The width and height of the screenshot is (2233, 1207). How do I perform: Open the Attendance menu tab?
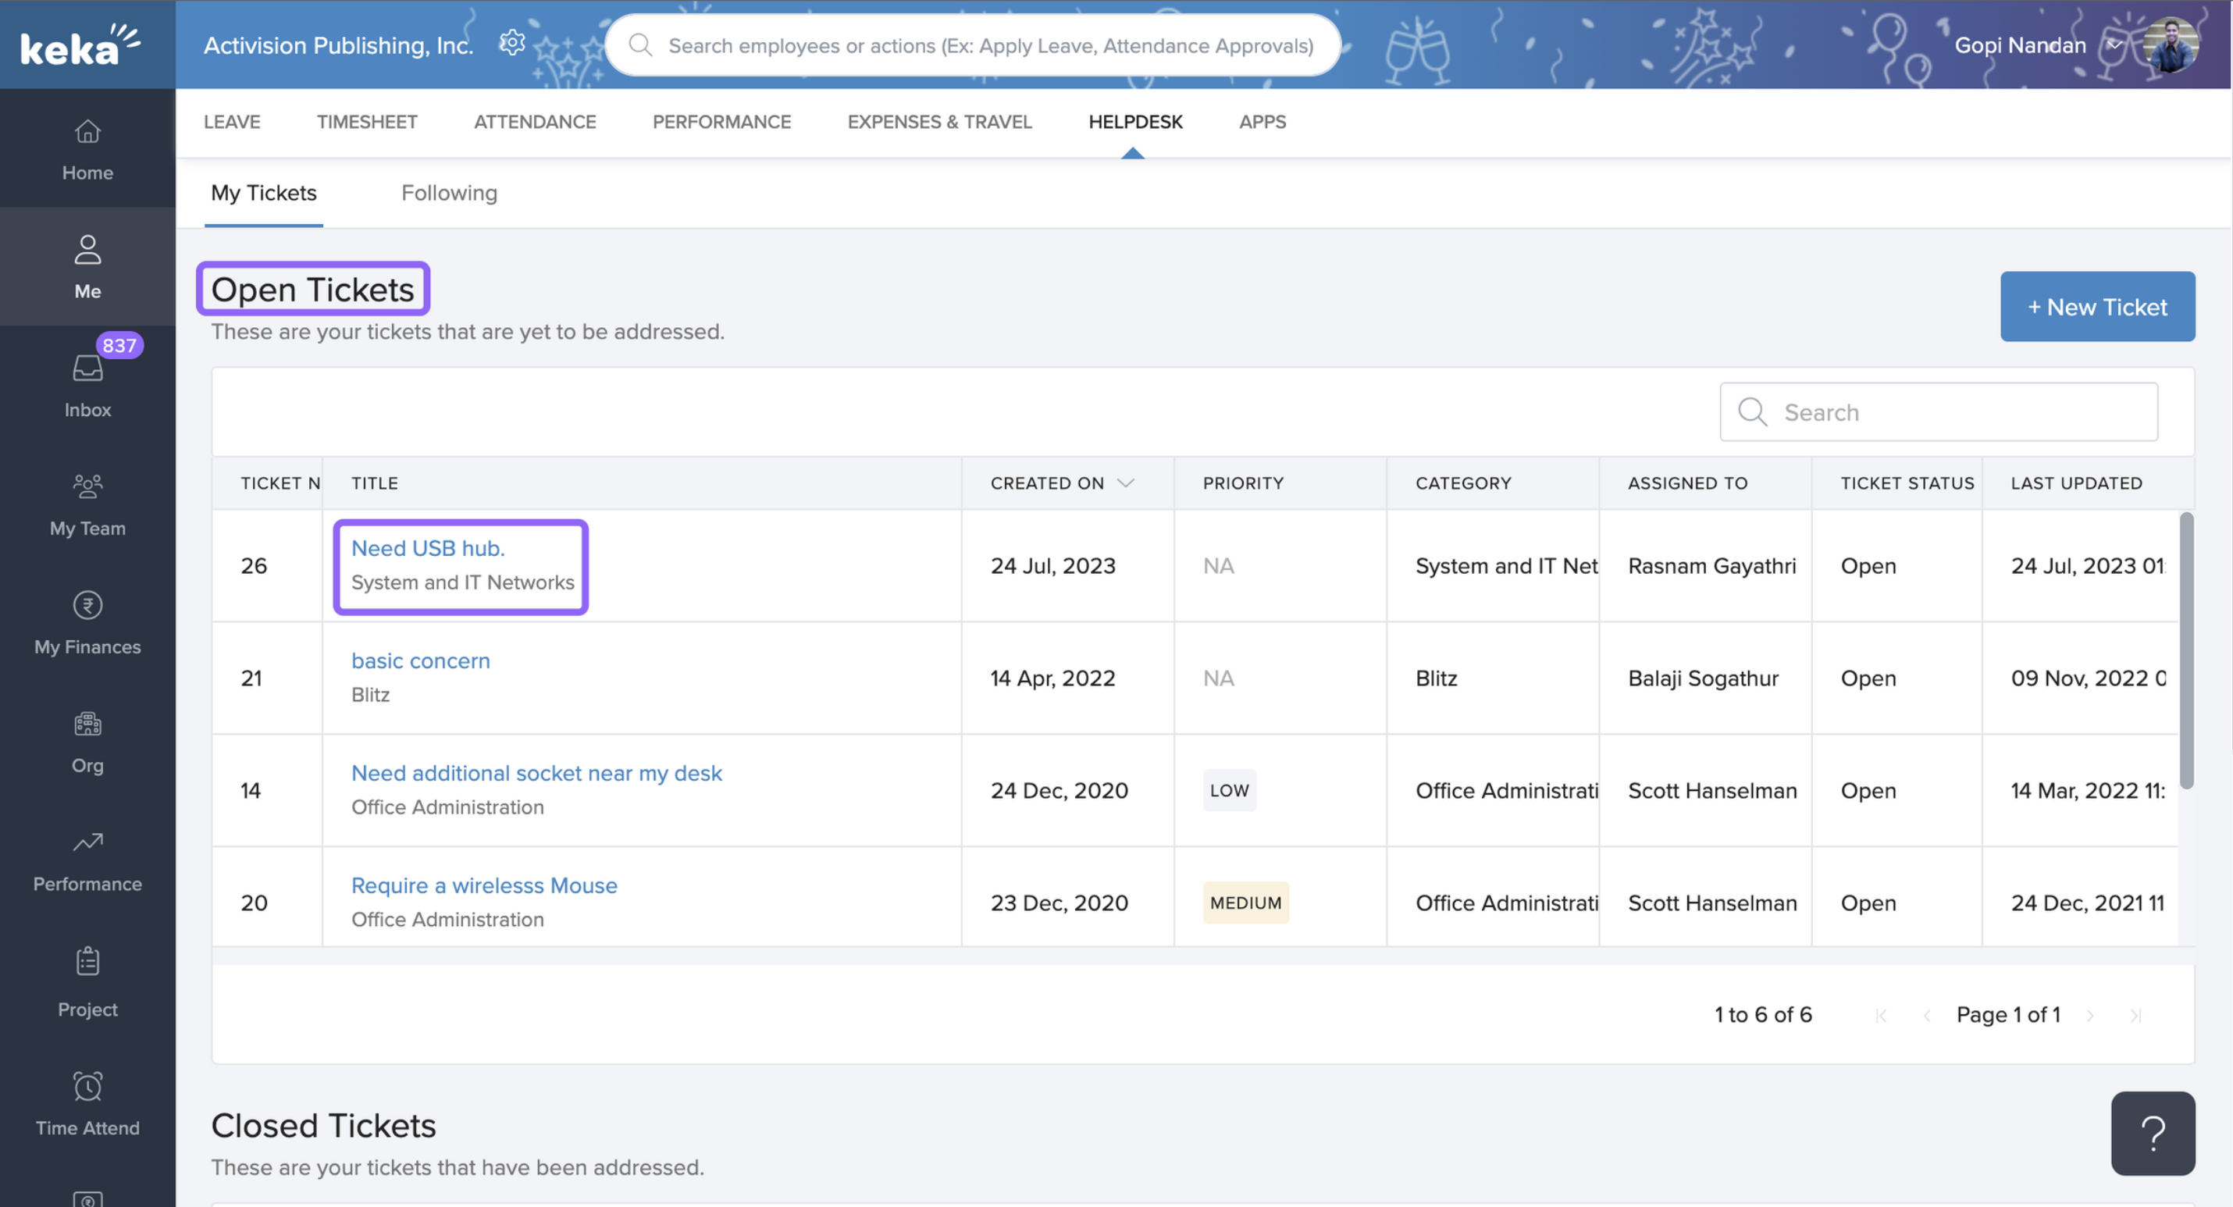pyautogui.click(x=534, y=121)
